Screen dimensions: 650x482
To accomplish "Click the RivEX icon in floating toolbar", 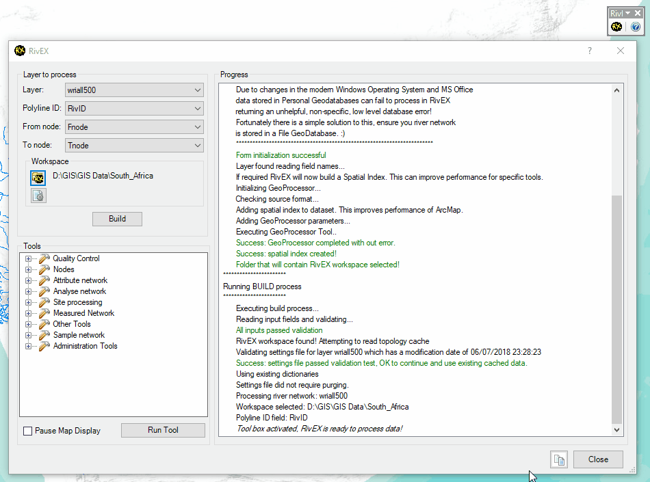I will 616,27.
